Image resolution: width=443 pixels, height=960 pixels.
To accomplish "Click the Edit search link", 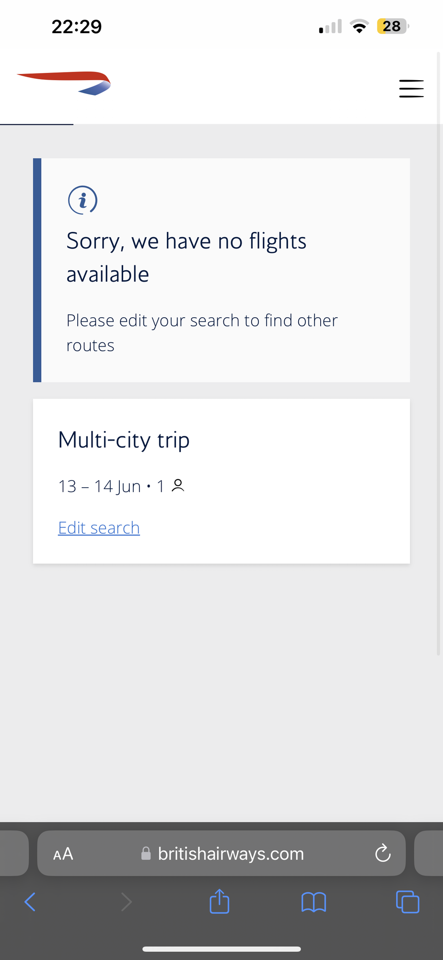I will click(99, 528).
